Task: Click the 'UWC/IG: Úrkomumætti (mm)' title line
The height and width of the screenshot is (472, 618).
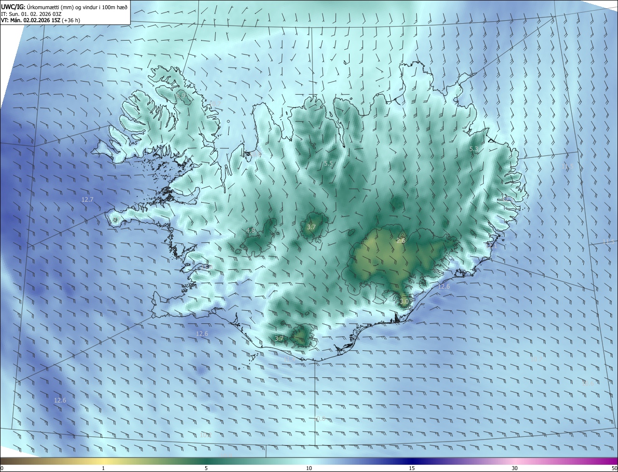Action: click(64, 7)
